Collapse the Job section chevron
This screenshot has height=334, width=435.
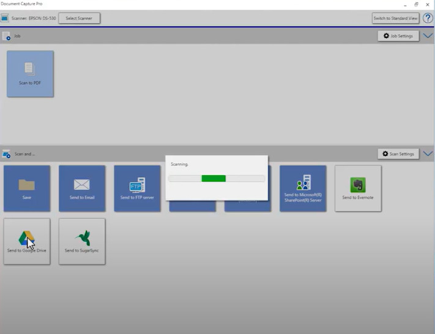click(x=428, y=36)
